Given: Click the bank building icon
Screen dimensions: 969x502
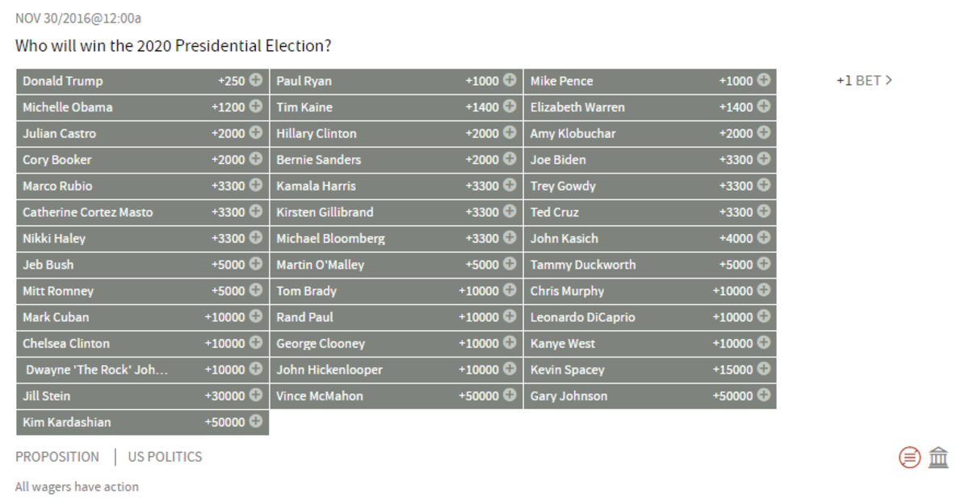Looking at the screenshot, I should (x=938, y=458).
